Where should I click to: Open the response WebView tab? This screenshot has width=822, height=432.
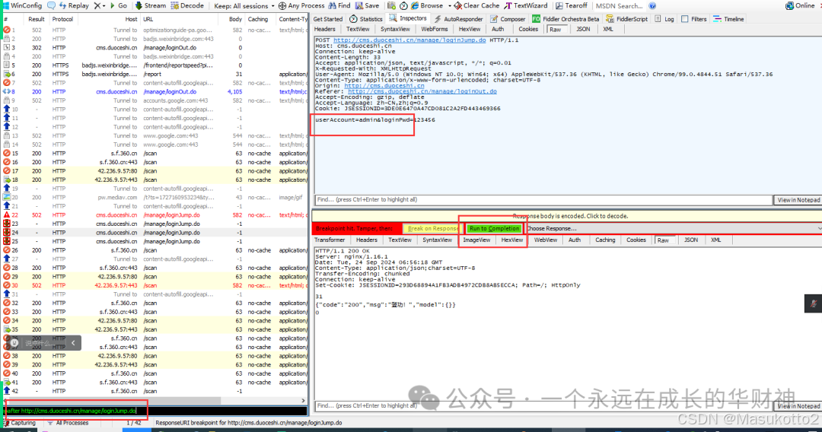point(545,240)
